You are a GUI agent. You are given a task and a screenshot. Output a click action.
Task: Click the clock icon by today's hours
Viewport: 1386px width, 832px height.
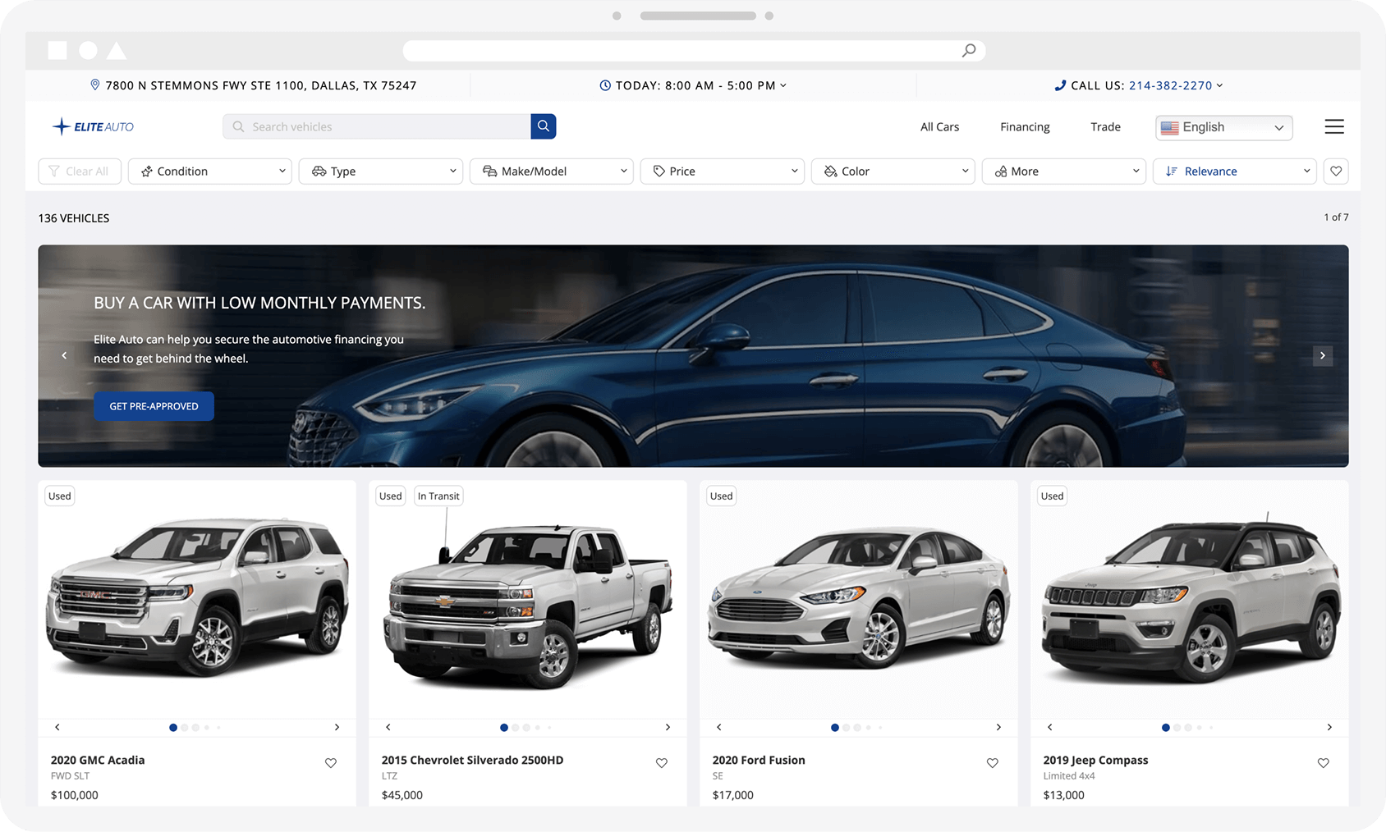click(605, 85)
